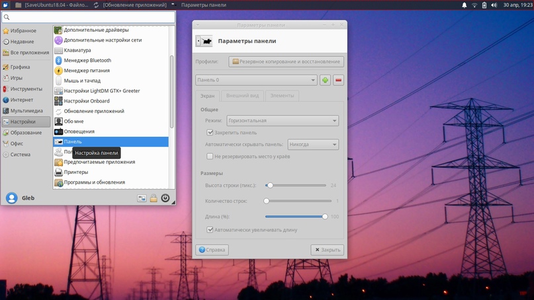Open the notification bell in top panel
Viewport: 534px width, 300px height.
coord(465,5)
